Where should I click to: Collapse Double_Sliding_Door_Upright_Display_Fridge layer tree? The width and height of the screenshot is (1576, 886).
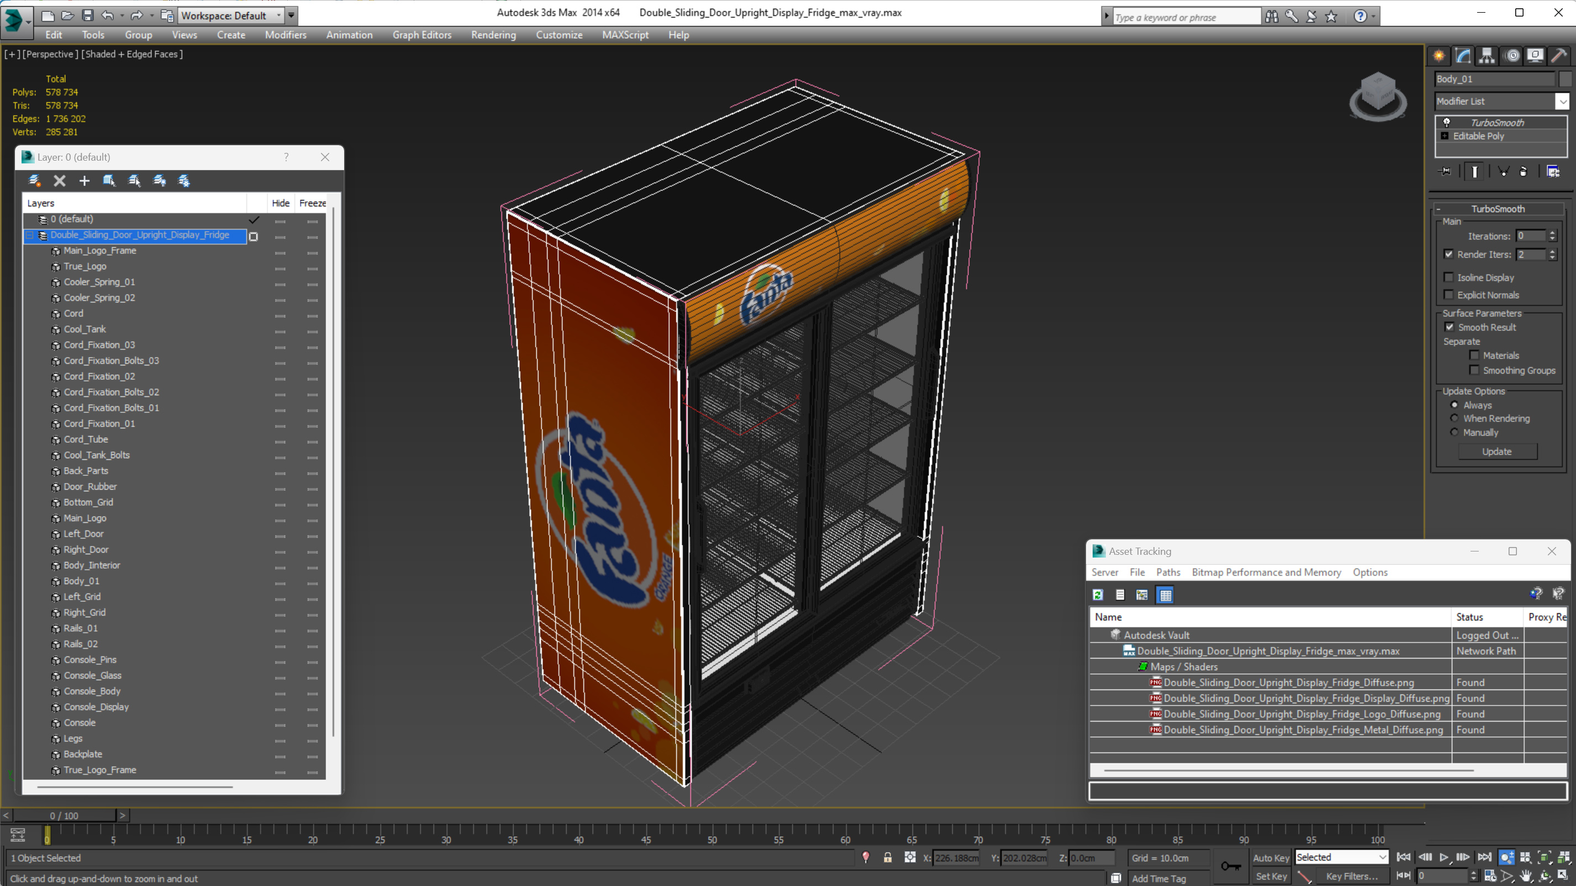pyautogui.click(x=29, y=235)
